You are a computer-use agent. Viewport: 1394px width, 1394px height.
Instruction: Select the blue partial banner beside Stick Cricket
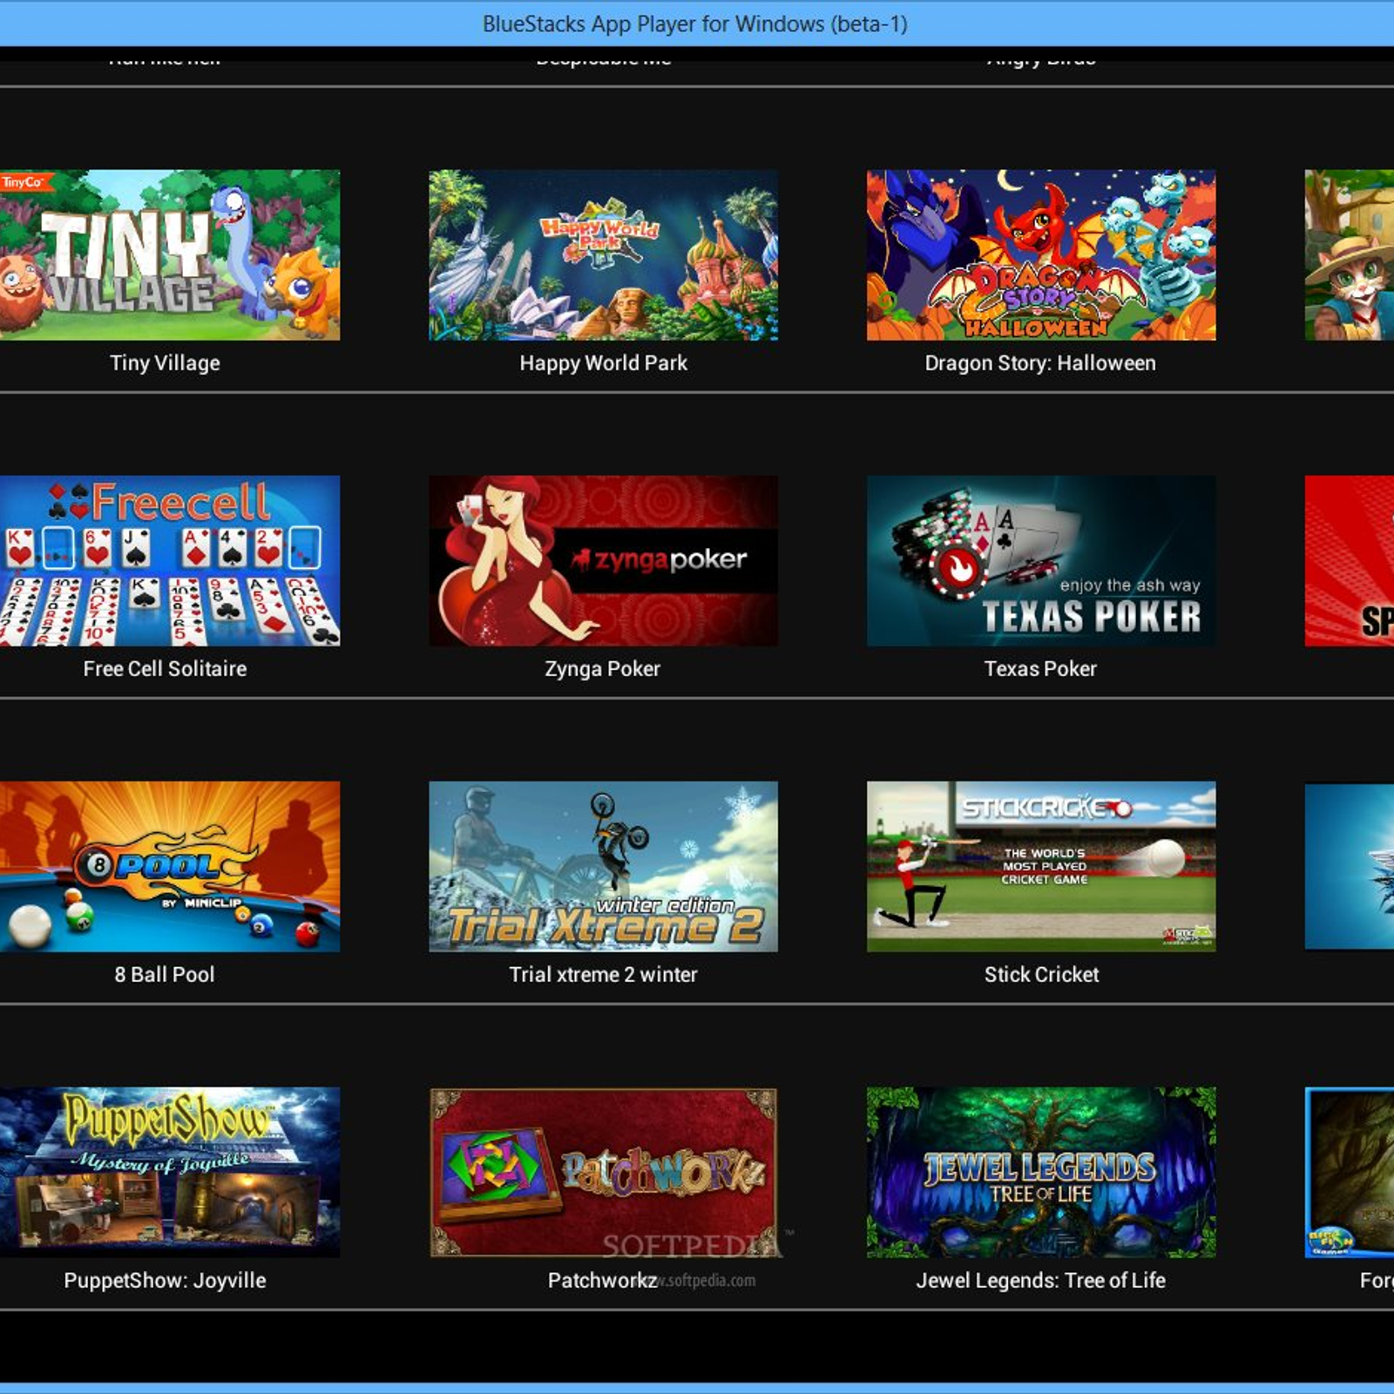click(x=1350, y=866)
